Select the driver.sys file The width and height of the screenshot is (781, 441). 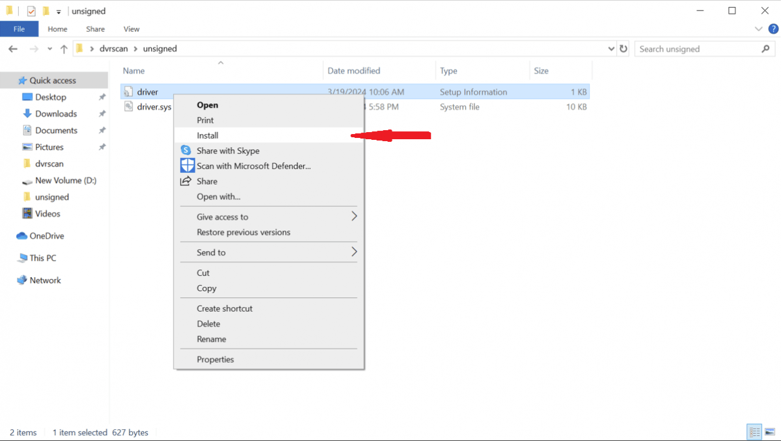click(147, 107)
